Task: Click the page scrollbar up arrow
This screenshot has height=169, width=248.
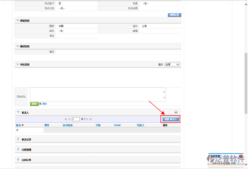Action: pos(246,4)
